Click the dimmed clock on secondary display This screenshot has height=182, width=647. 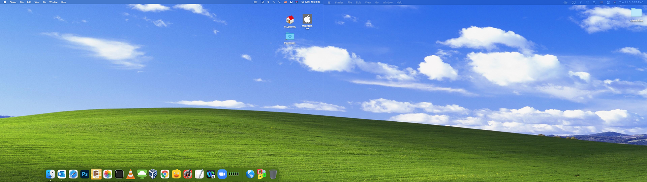click(x=631, y=2)
